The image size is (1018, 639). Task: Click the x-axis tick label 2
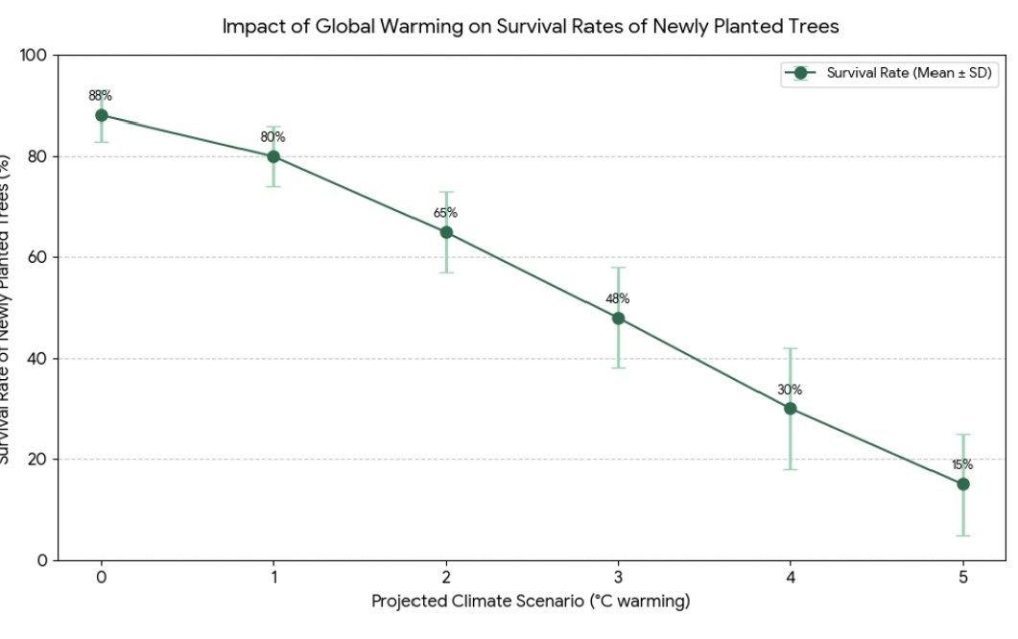click(446, 577)
